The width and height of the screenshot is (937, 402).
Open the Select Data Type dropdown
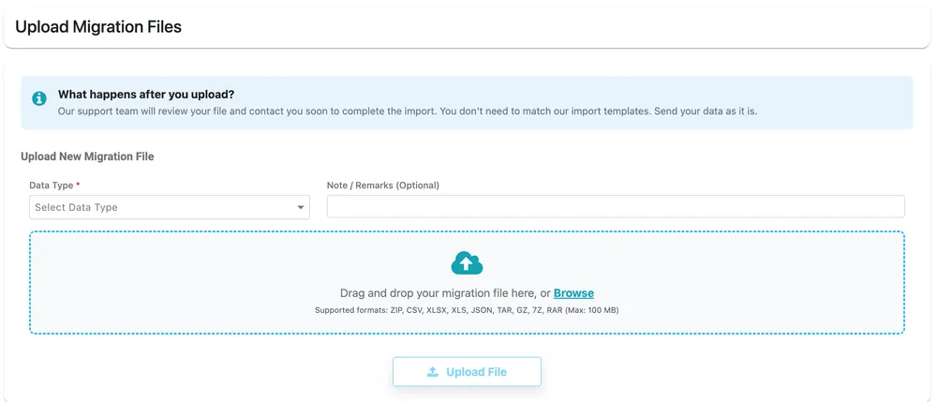[170, 207]
